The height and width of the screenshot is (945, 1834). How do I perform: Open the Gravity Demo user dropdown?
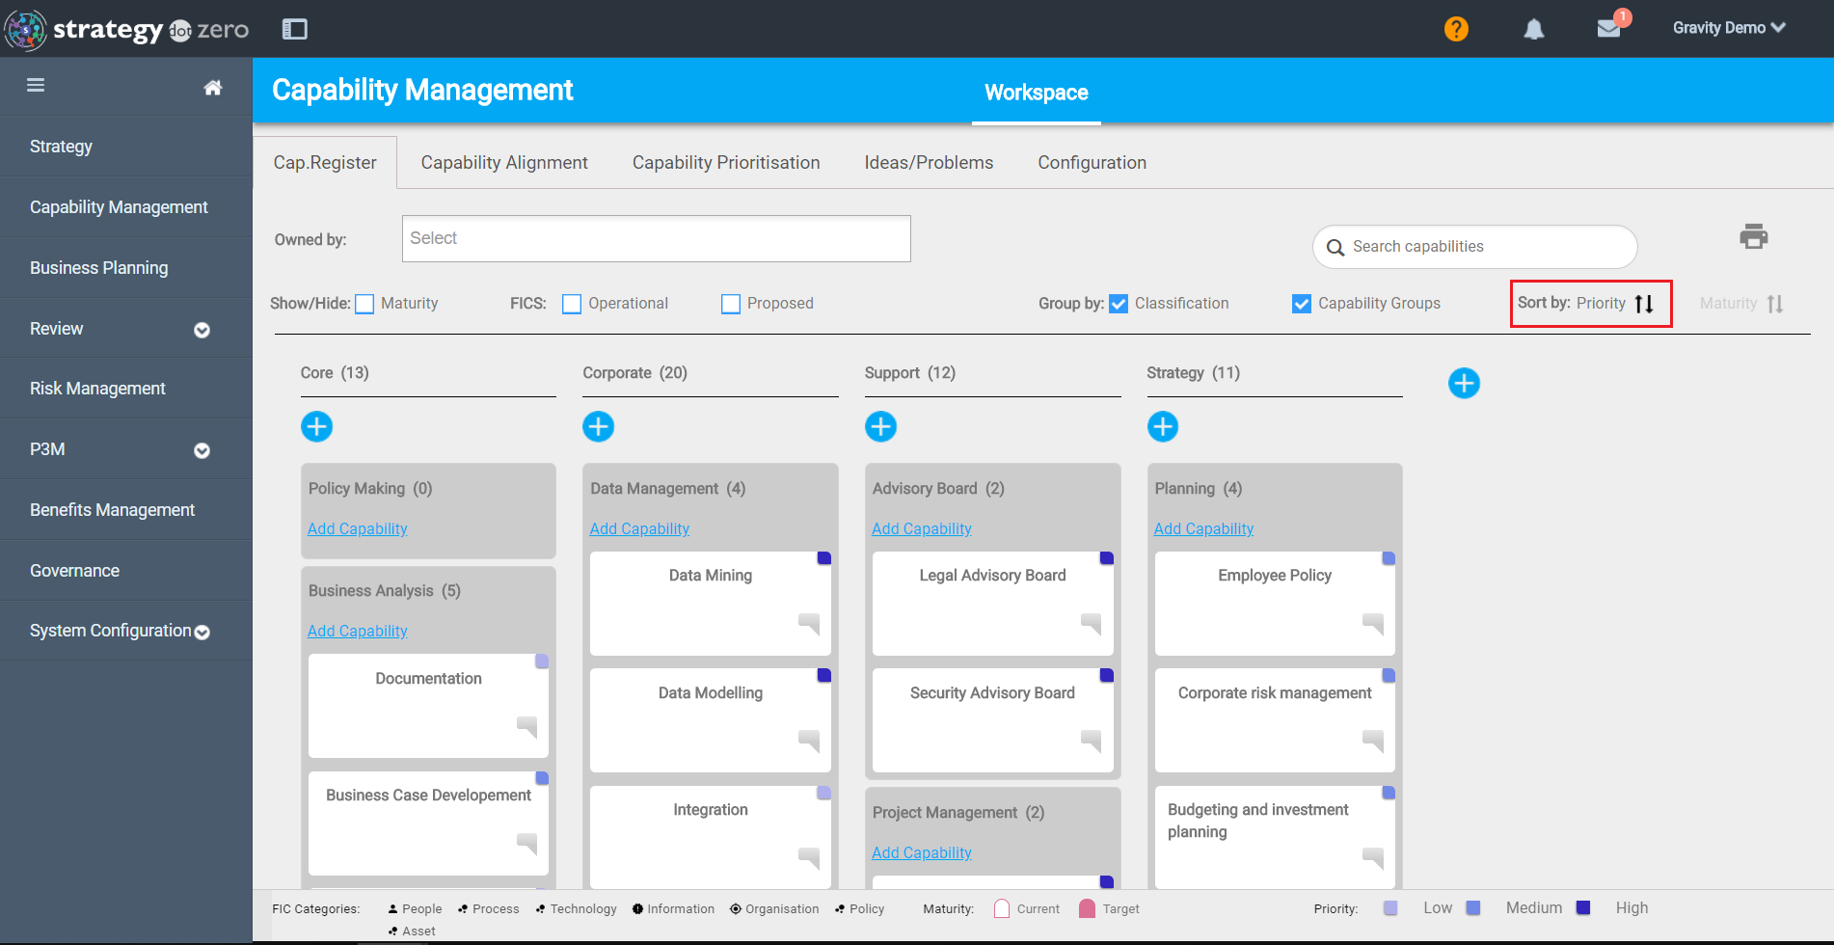click(x=1729, y=28)
